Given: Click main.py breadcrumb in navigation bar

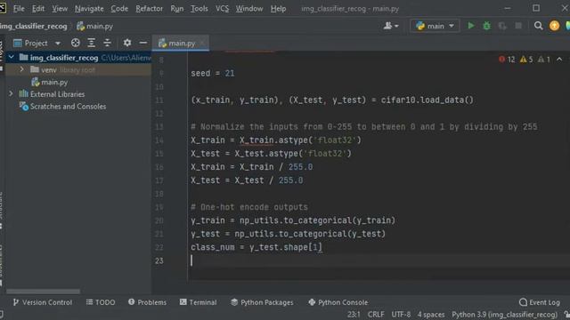Looking at the screenshot, I should (95, 26).
